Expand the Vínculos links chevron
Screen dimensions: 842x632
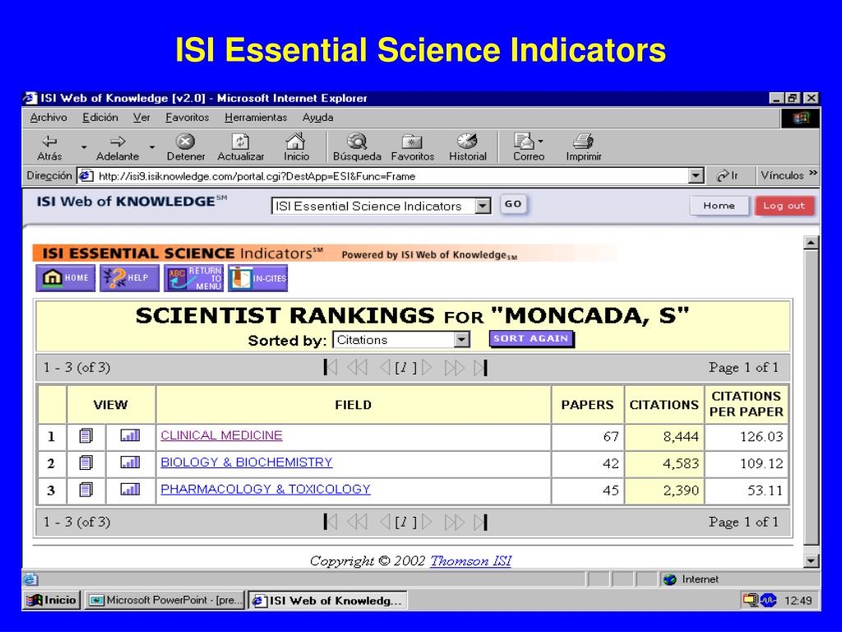(x=813, y=173)
